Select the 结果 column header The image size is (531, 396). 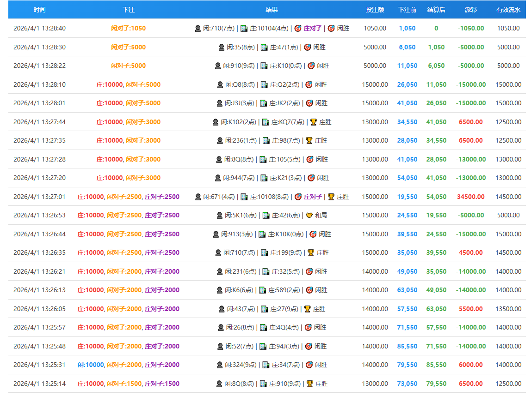tap(272, 10)
